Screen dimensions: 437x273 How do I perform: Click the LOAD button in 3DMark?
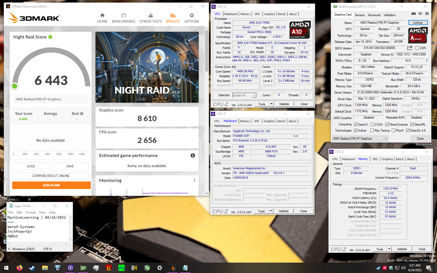[x=31, y=166]
